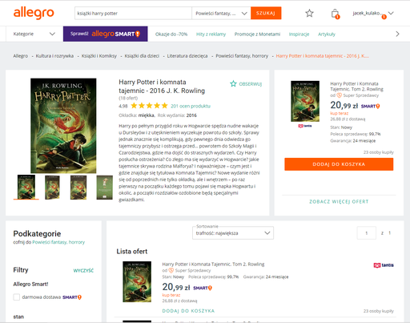The image size is (410, 323).
Task: Click product title Harry Potter i komnata tajemnic - 2016
Action: click(162, 87)
